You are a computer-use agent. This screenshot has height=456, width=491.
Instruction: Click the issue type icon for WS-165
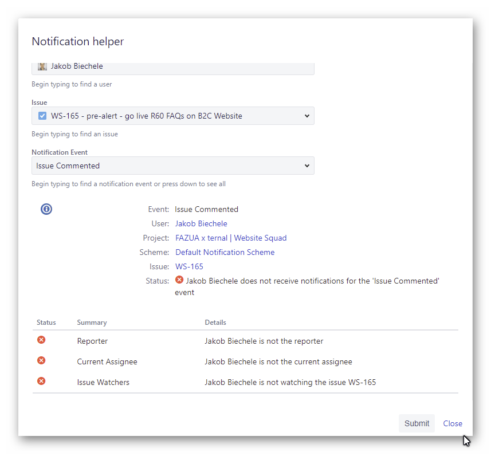(x=42, y=116)
